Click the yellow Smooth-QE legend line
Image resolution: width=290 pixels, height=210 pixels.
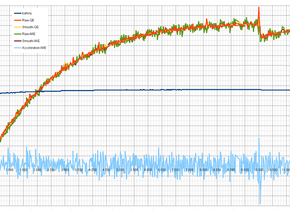(18, 27)
